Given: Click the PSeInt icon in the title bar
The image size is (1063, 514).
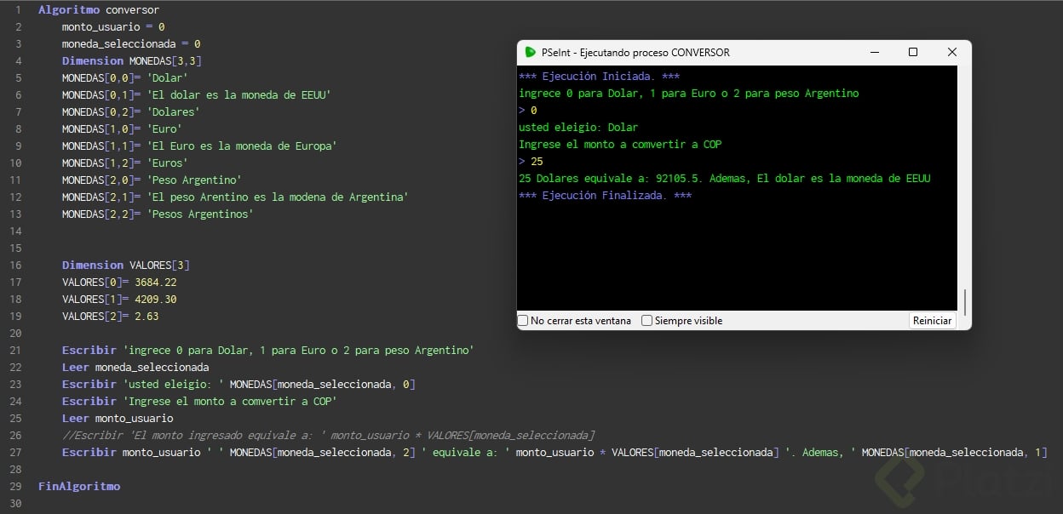Looking at the screenshot, I should pos(531,52).
